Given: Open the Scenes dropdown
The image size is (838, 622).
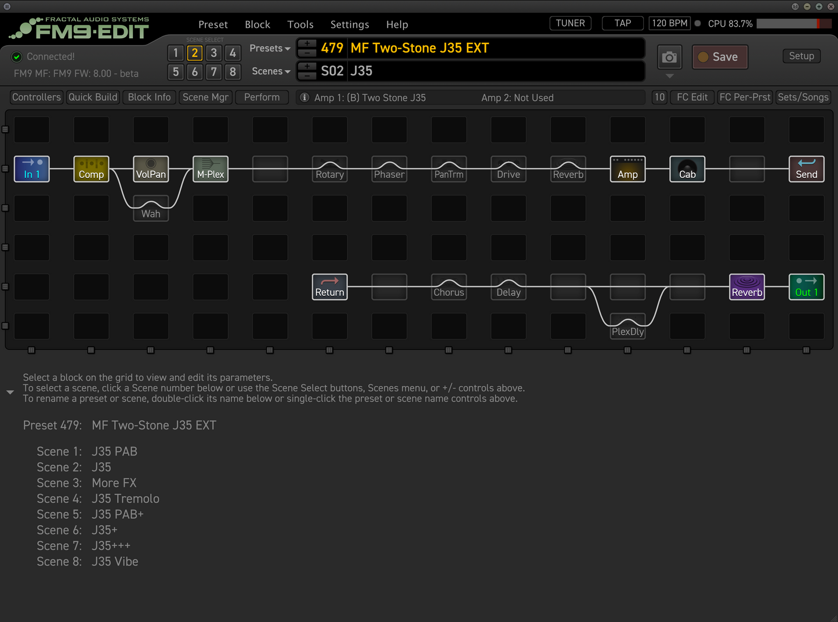Looking at the screenshot, I should click(271, 71).
